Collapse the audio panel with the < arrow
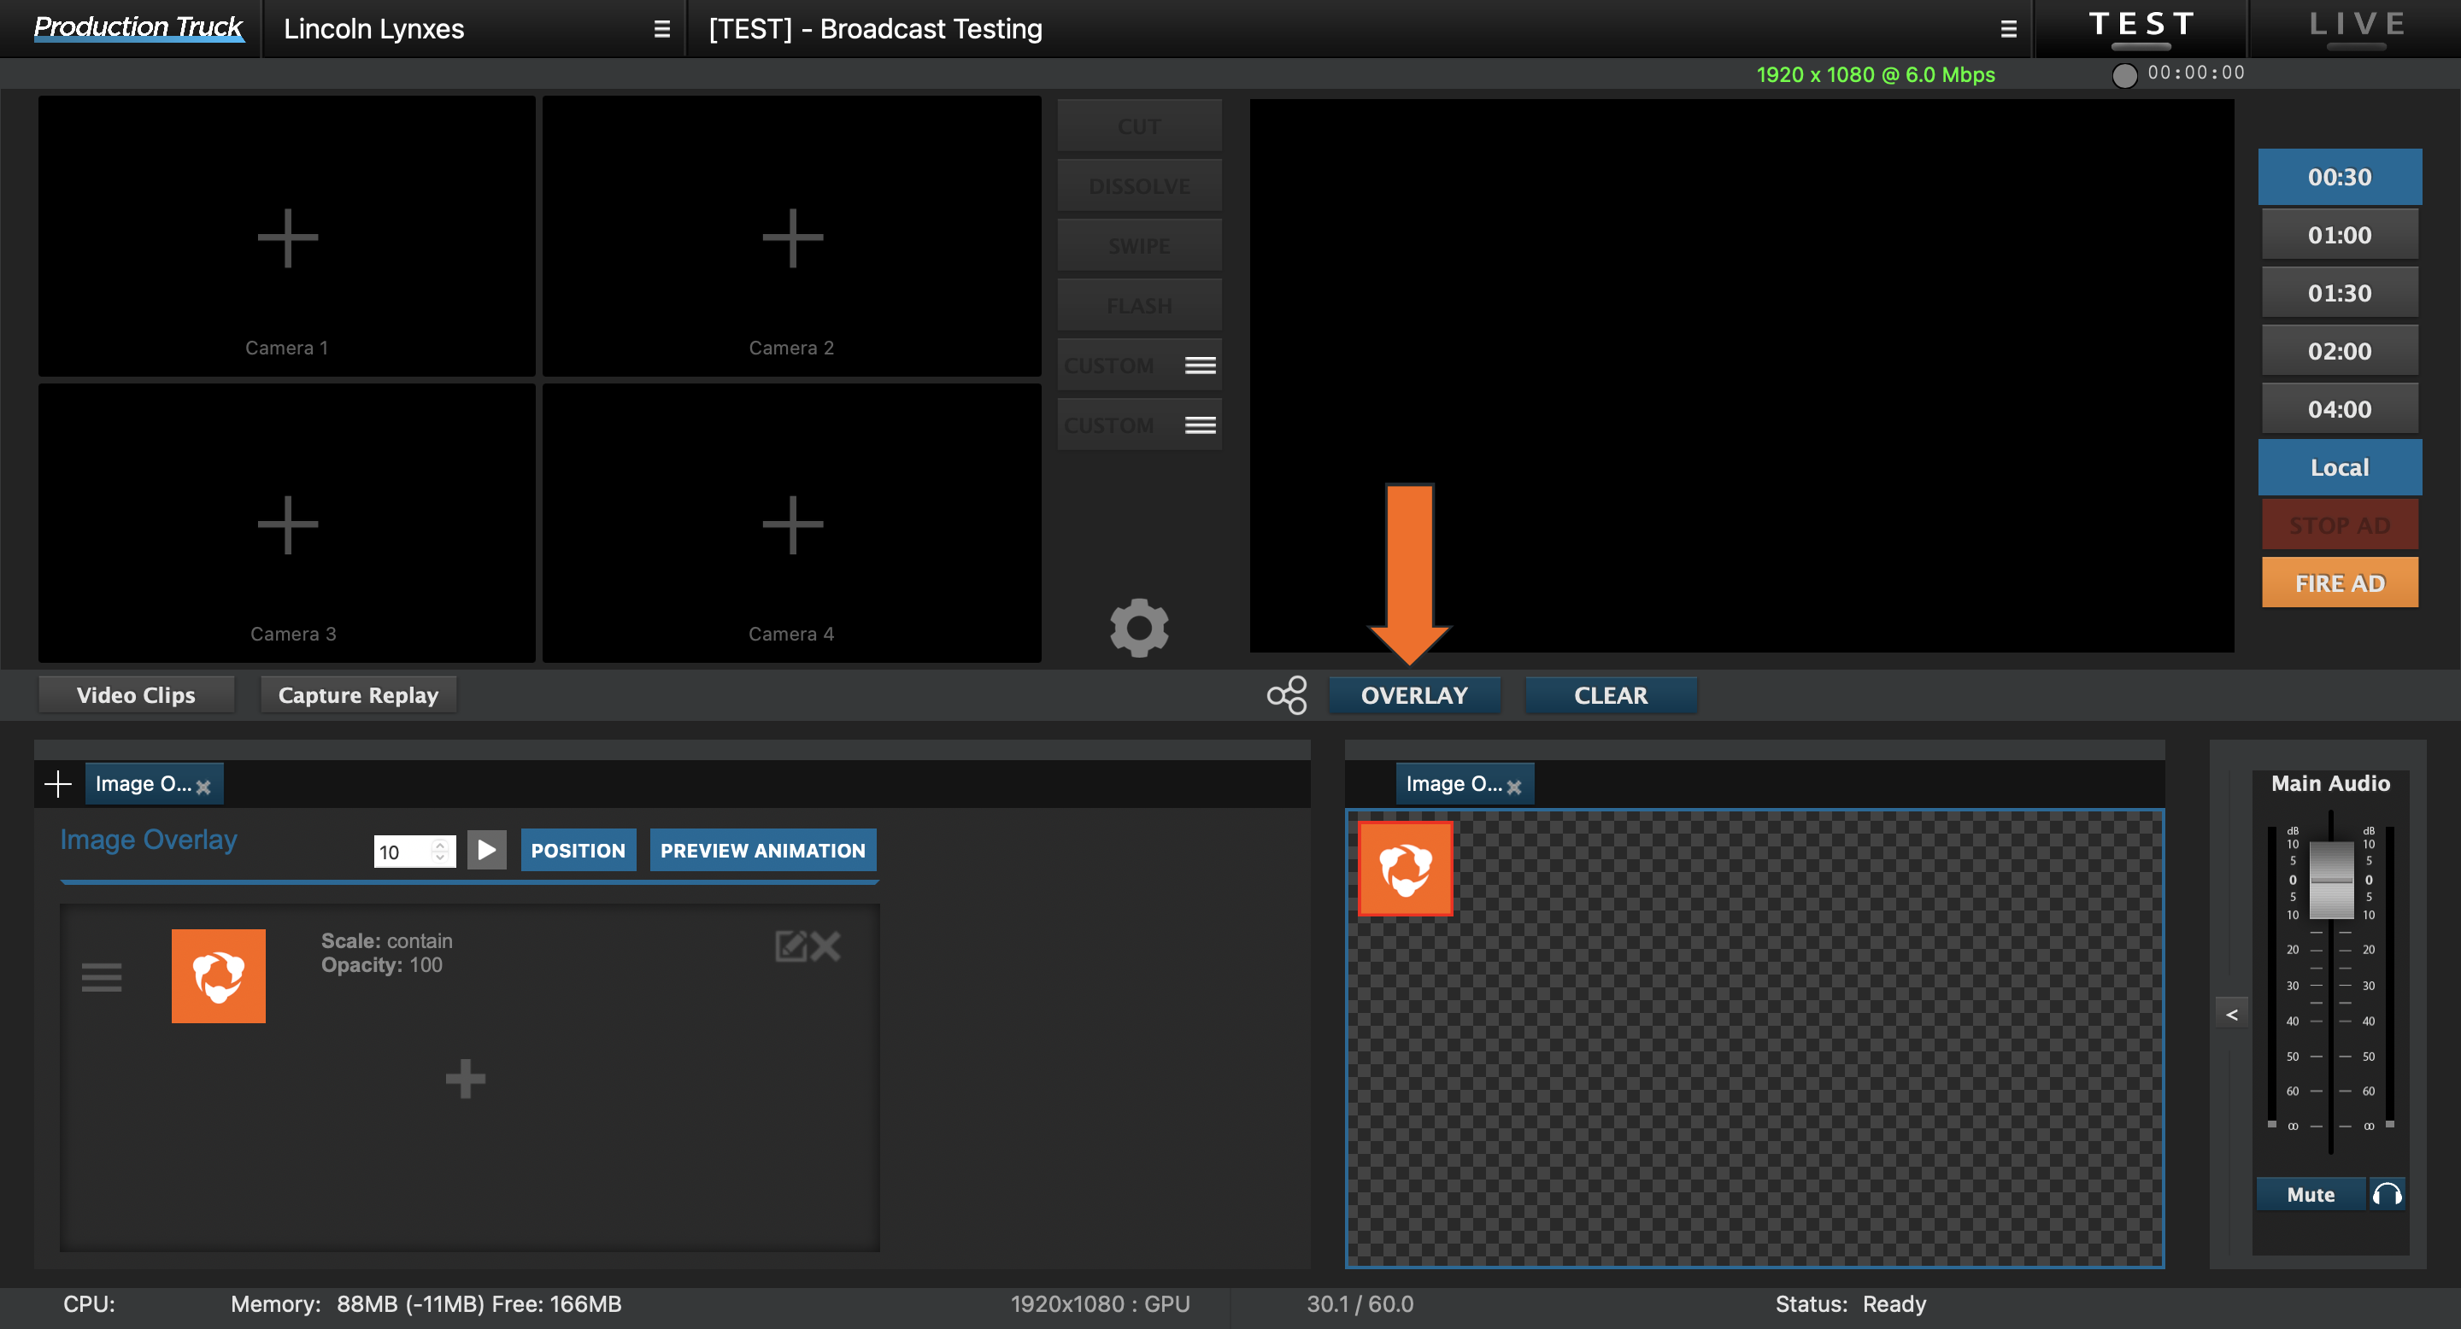 click(x=2232, y=1014)
